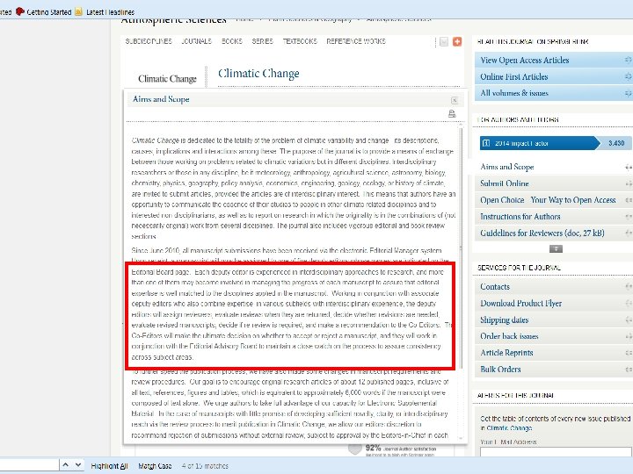This screenshot has height=474, width=633.
Task: Open Guidelines for Reviewers doc link
Action: 542,233
